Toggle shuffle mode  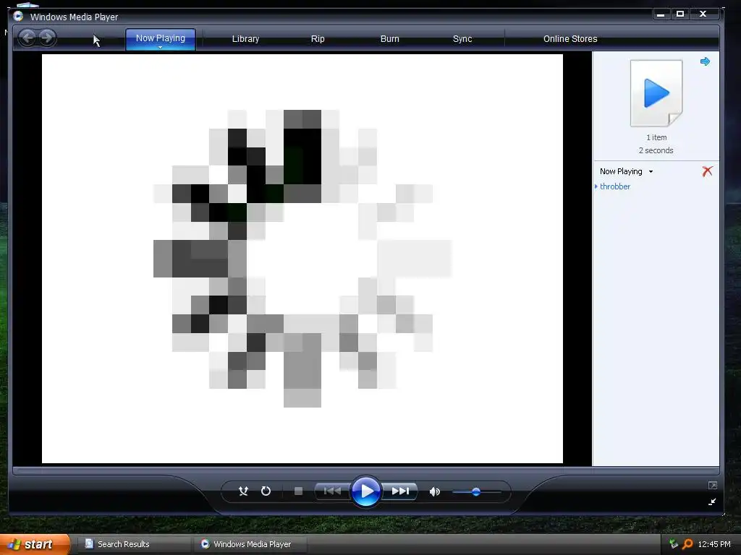point(243,491)
